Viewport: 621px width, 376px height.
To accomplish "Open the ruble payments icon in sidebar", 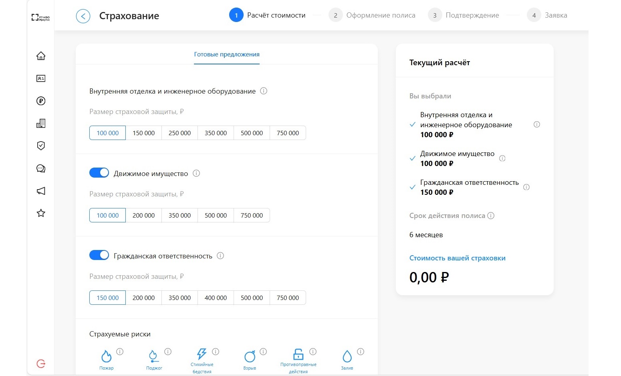I will [x=41, y=101].
